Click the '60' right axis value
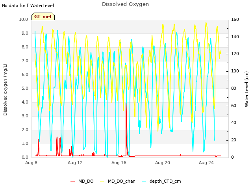 233,106
